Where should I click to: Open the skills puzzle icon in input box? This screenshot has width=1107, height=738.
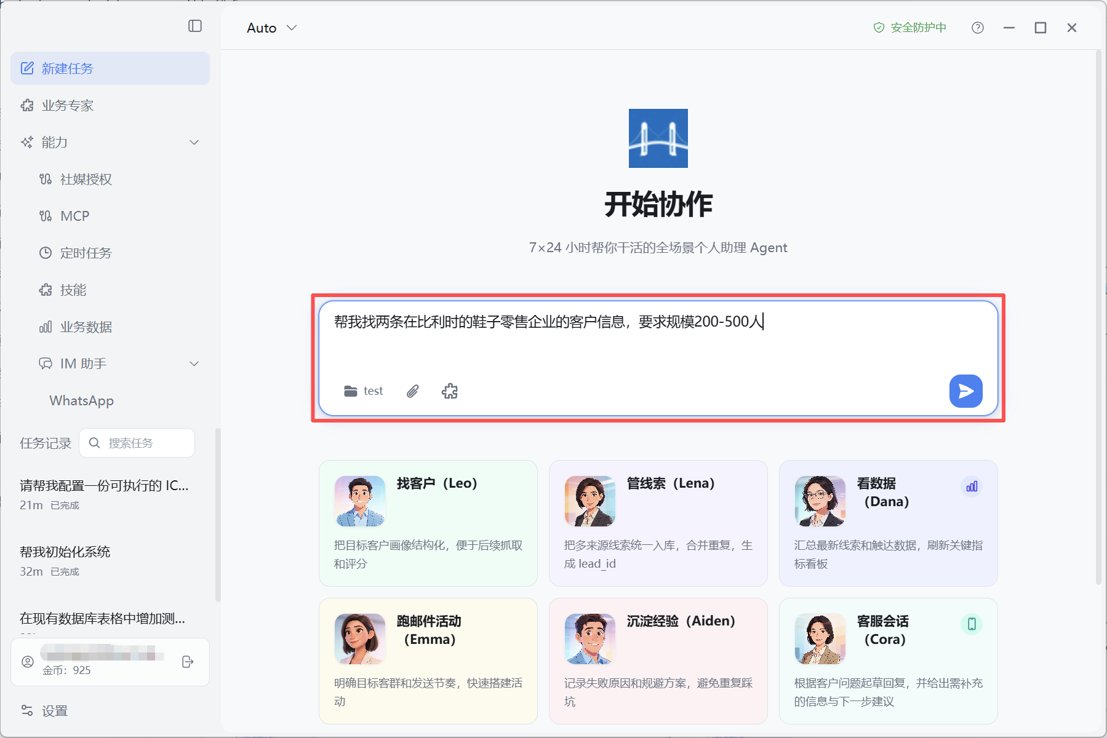click(450, 391)
